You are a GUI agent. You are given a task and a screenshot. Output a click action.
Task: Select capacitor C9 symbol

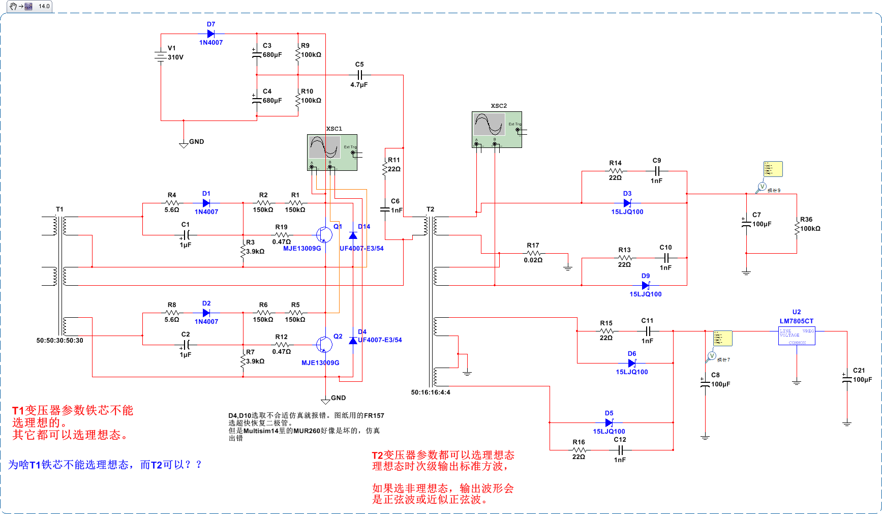[x=657, y=171]
